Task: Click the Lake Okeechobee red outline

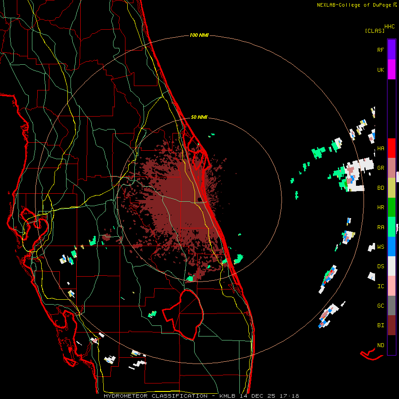Action: click(x=183, y=314)
